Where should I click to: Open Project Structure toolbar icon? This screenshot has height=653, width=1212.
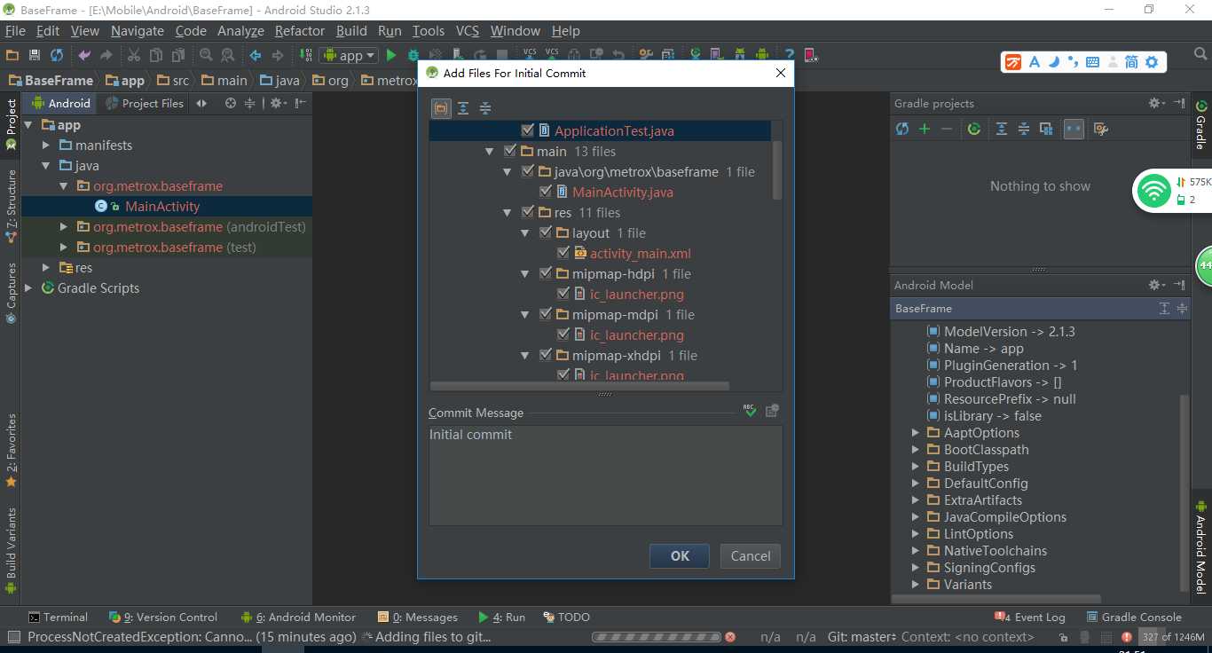coord(668,55)
